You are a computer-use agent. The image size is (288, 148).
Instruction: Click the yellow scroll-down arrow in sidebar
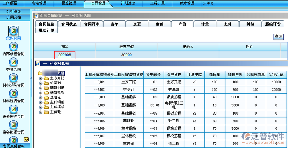26,139
